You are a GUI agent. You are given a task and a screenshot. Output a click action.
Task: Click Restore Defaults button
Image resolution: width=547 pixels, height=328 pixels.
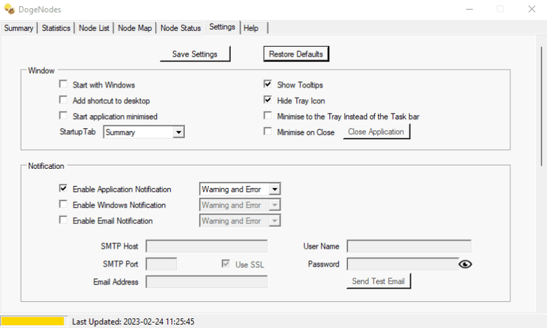tap(296, 54)
